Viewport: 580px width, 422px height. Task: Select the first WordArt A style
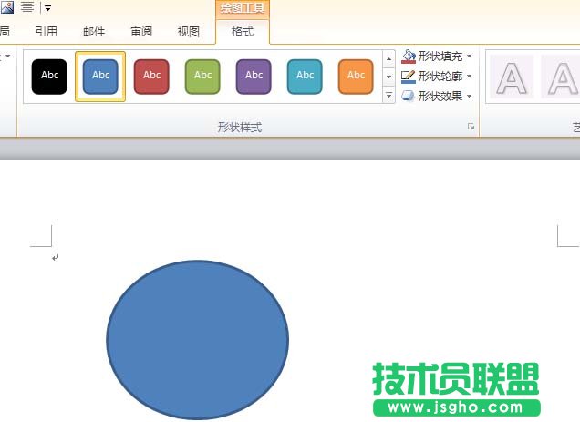[512, 77]
